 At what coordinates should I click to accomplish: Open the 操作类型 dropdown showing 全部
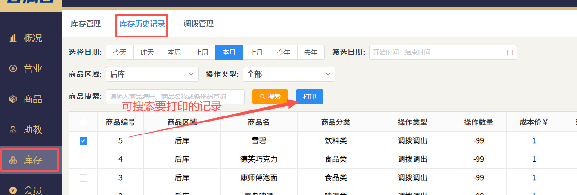tap(289, 74)
